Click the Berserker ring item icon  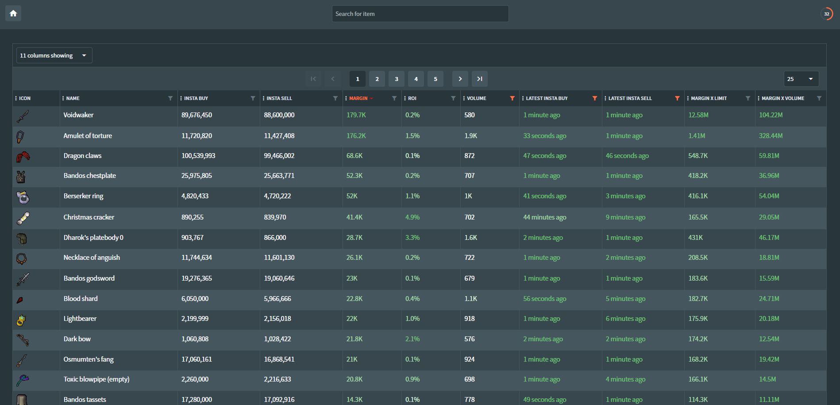pos(23,197)
